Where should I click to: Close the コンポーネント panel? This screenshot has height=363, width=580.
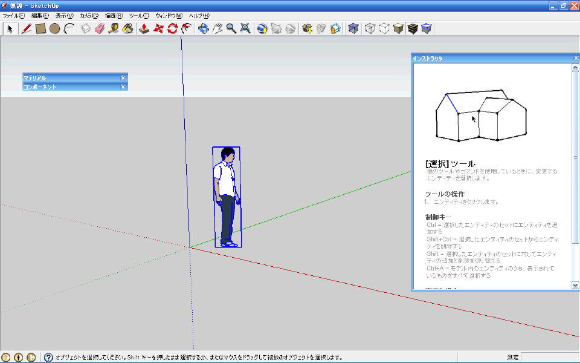(123, 87)
